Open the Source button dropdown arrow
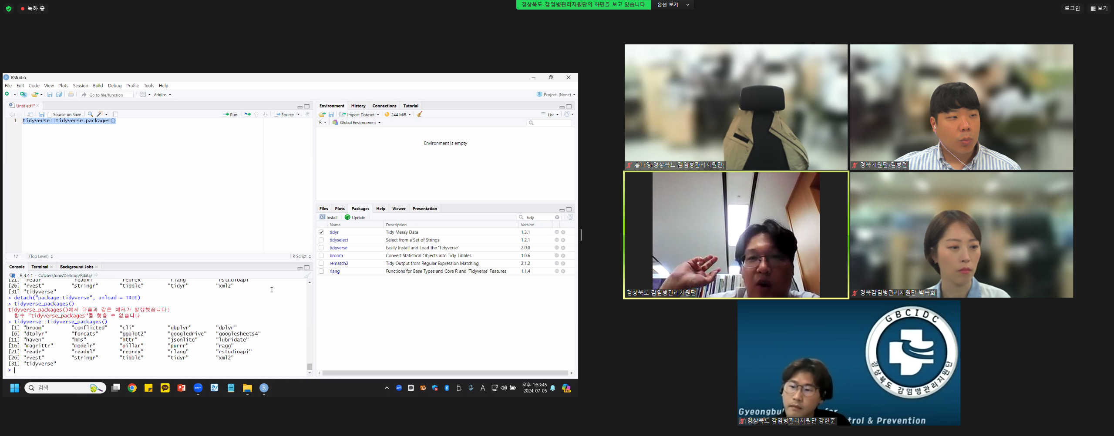 (x=299, y=115)
